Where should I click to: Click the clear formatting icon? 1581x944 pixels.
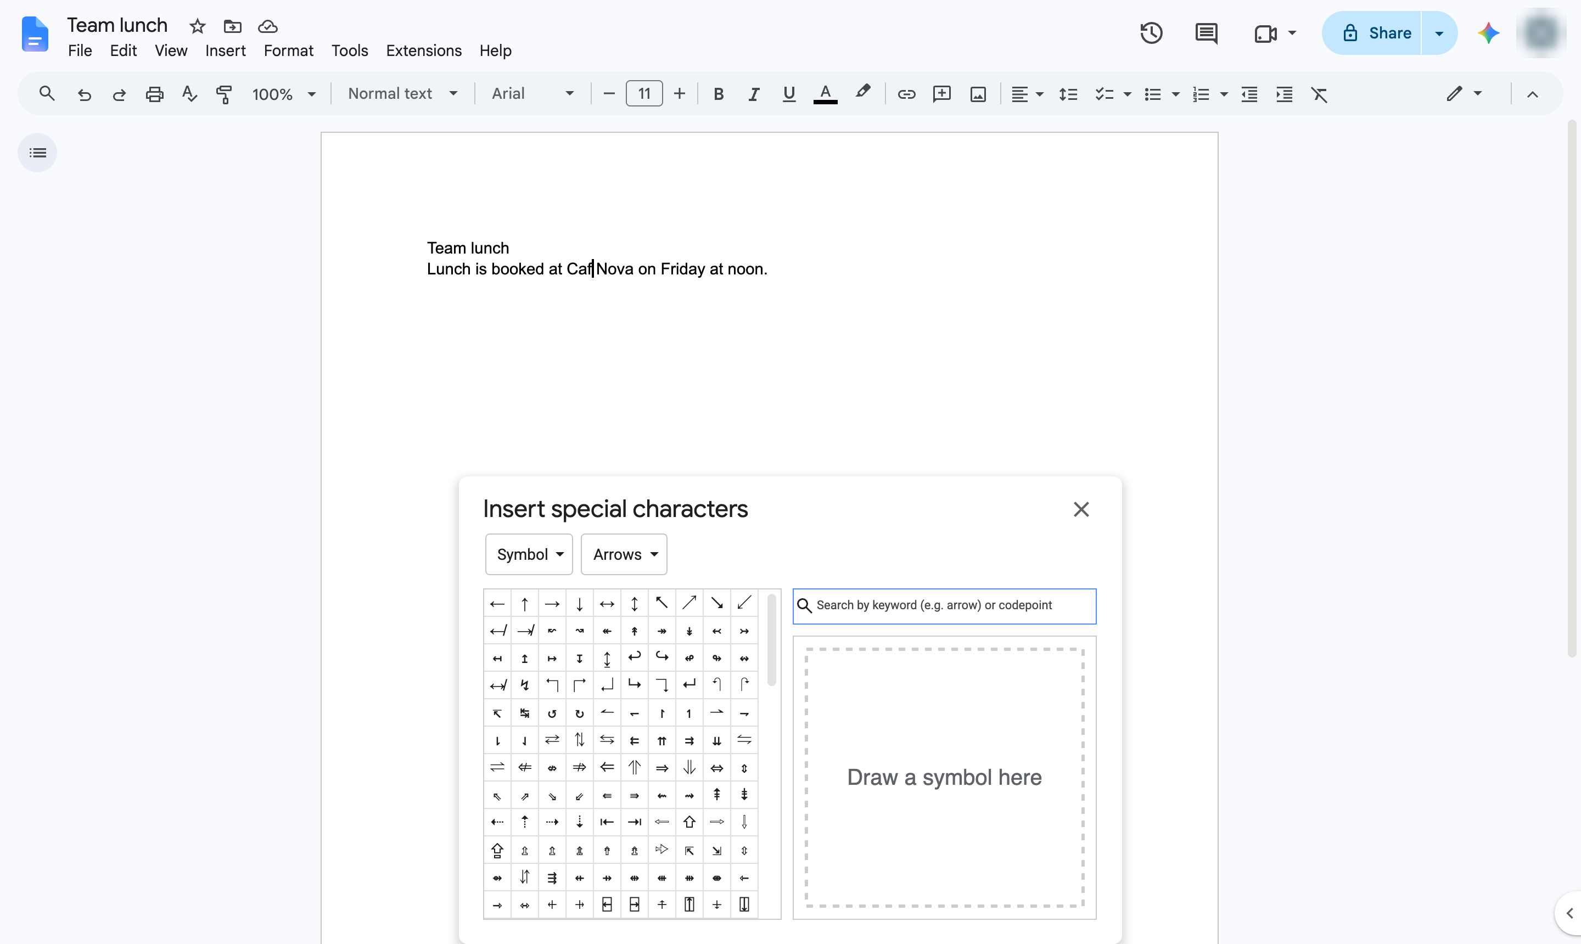coord(1319,94)
